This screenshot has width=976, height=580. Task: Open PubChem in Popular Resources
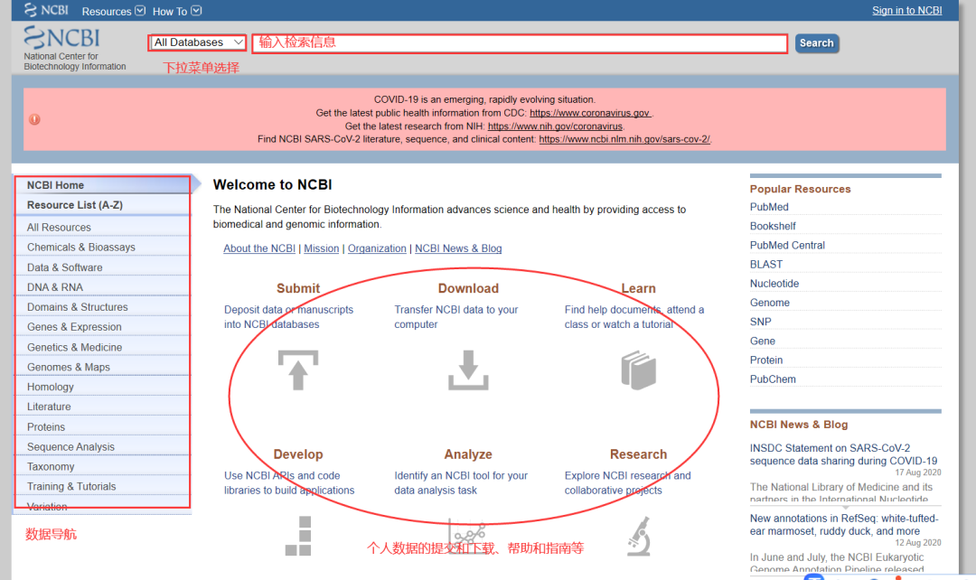click(x=773, y=379)
